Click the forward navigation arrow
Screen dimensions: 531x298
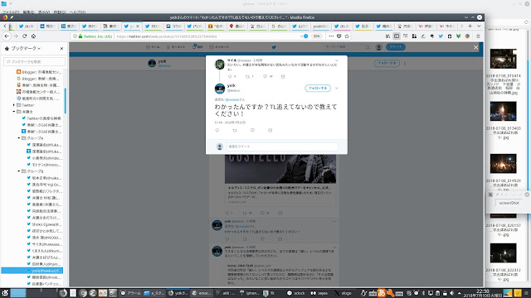pyautogui.click(x=16, y=36)
